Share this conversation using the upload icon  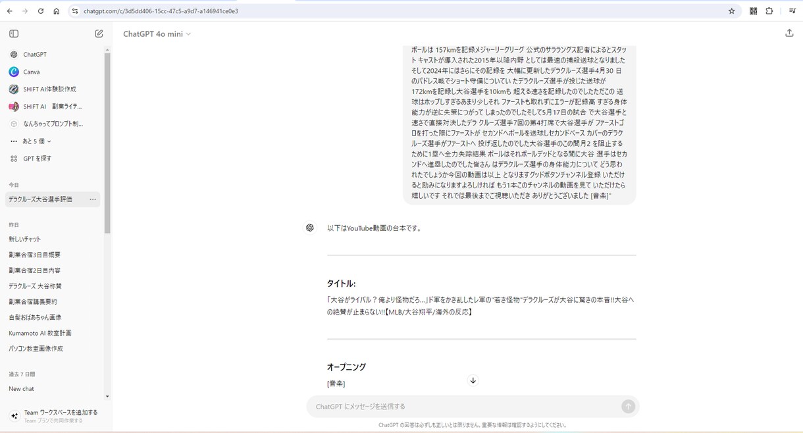(789, 33)
